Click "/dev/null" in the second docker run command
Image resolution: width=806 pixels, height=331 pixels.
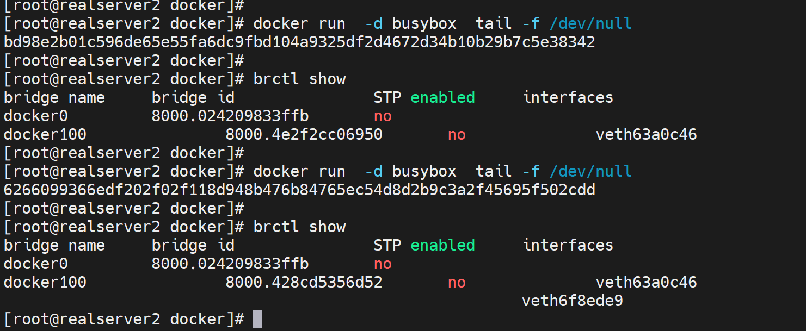(x=590, y=171)
